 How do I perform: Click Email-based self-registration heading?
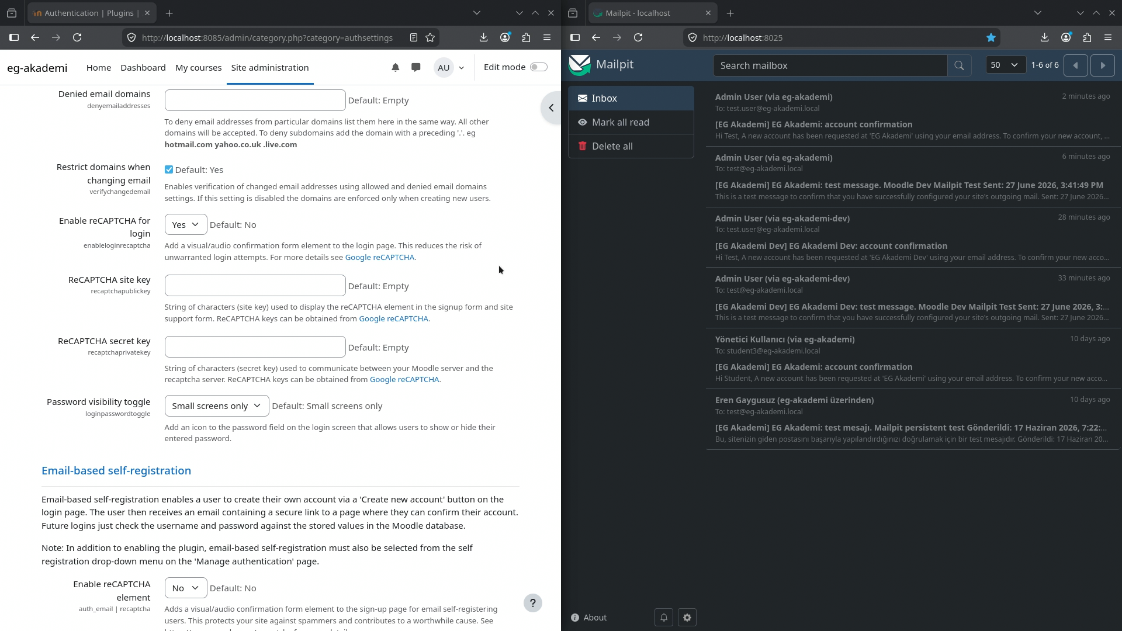tap(116, 471)
